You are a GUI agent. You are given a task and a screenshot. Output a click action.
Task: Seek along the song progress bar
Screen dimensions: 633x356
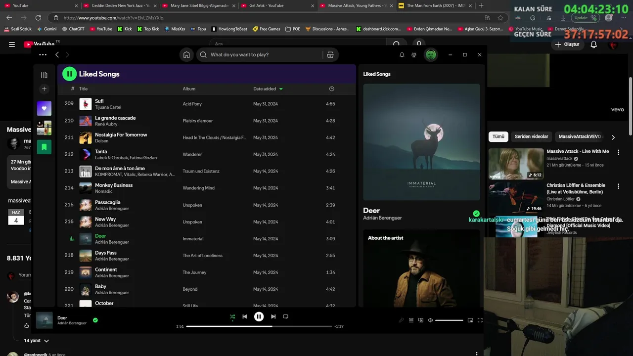[259, 326]
